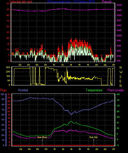Select the 'Temperatura' legend label
128x153 pixels.
click(94, 90)
